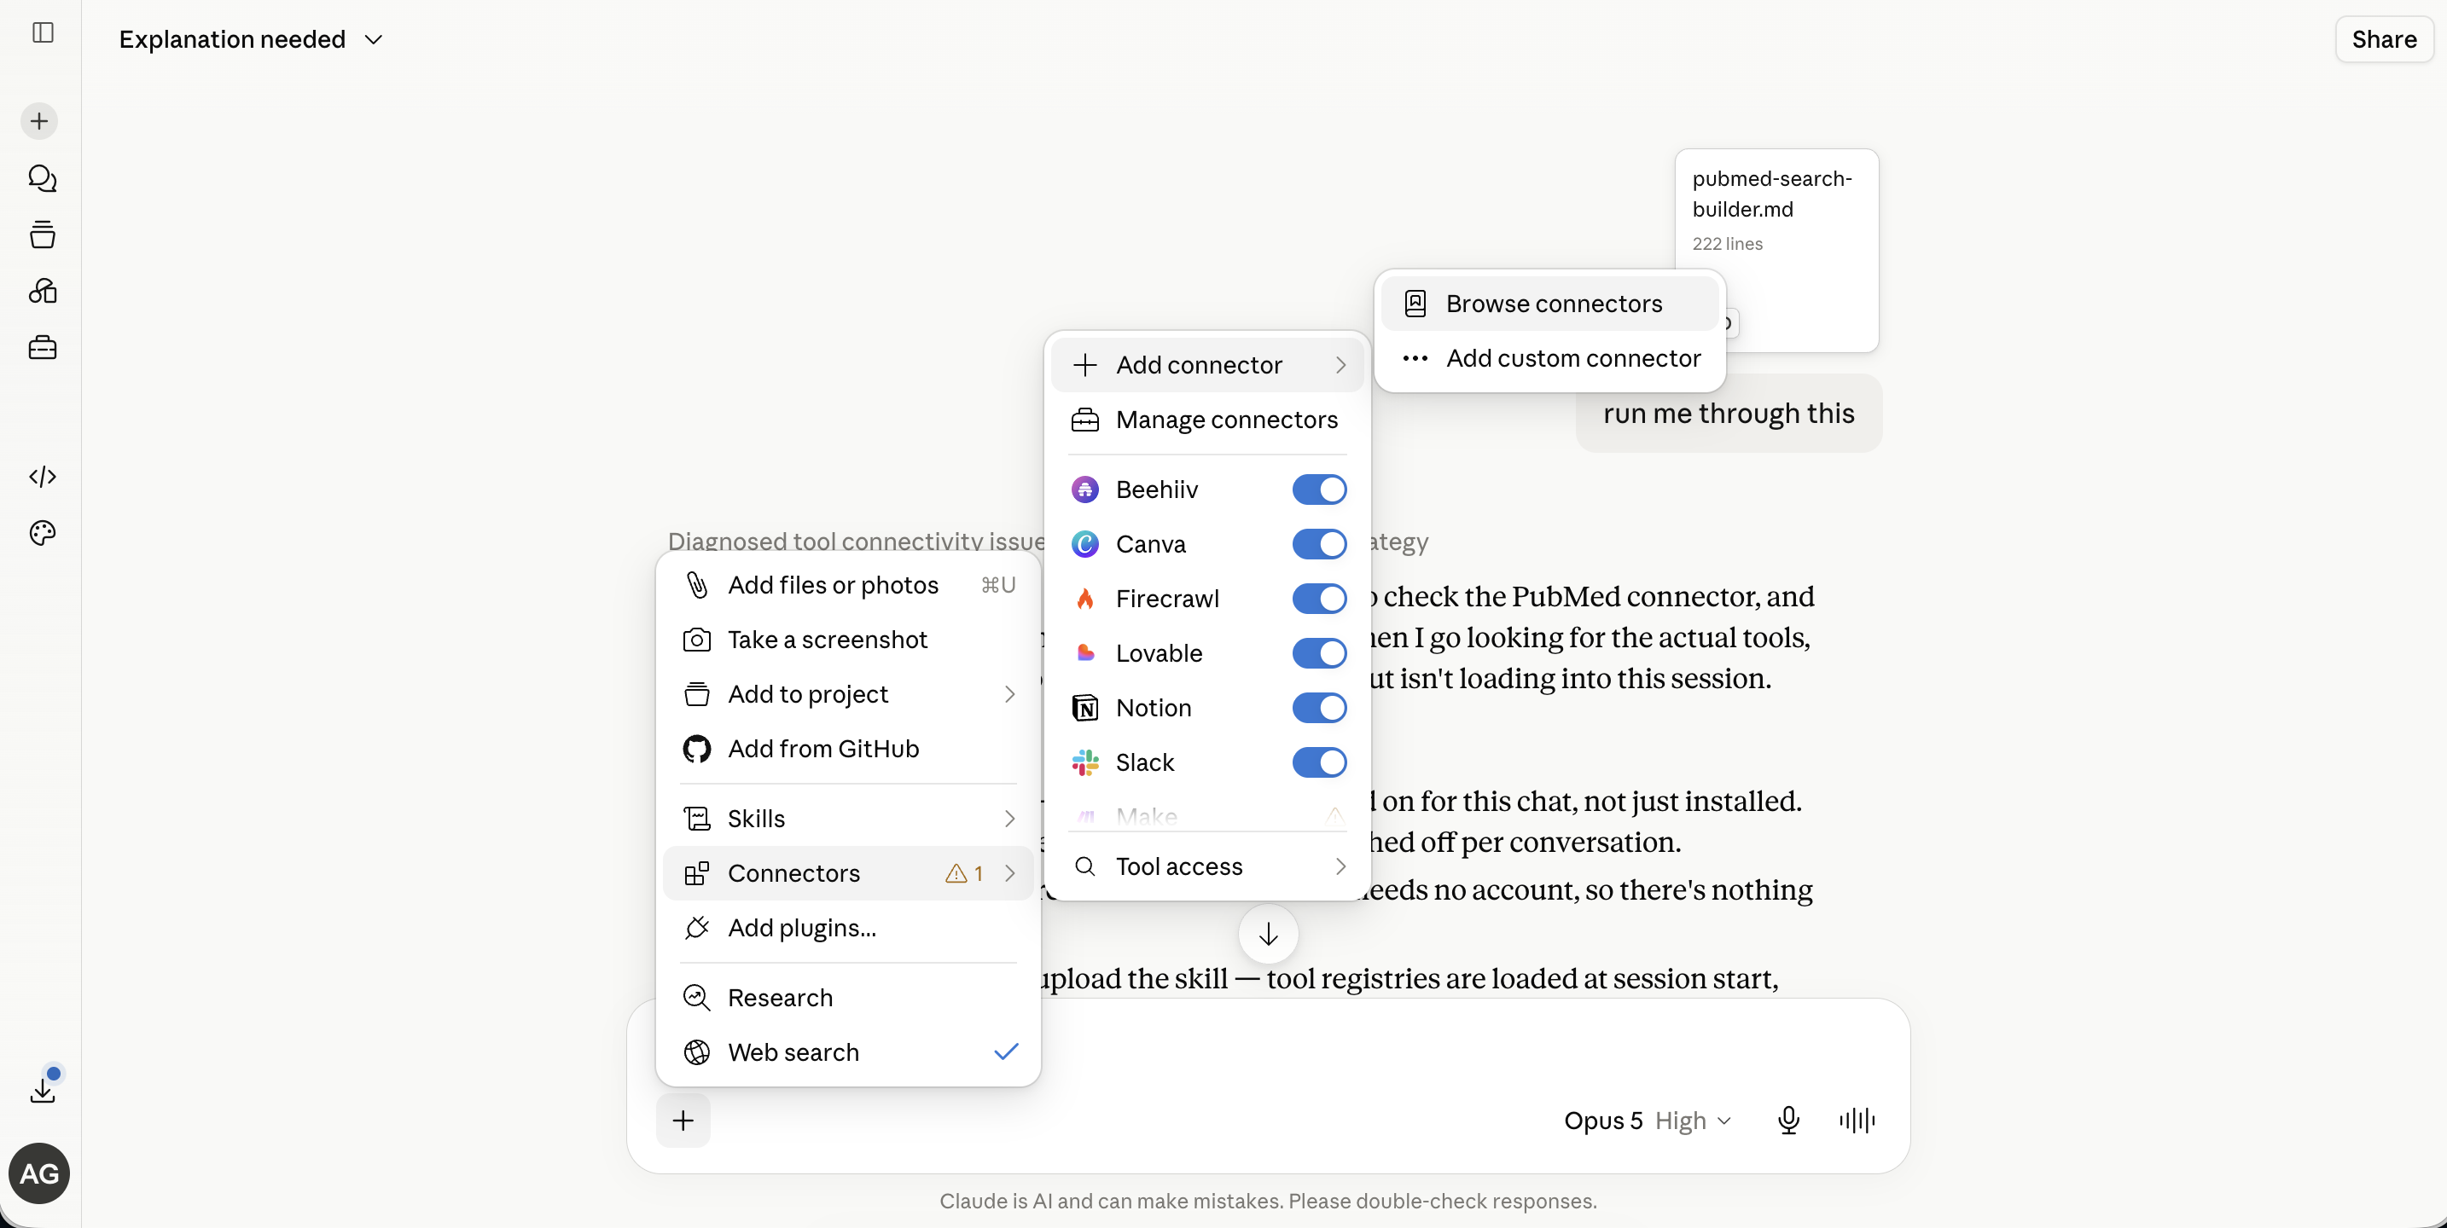The image size is (2447, 1228).
Task: Select Add plugins... option
Action: [x=848, y=928]
